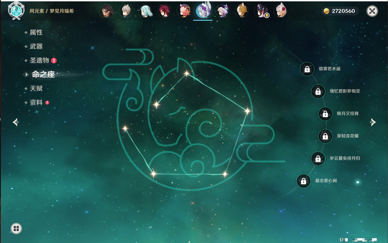View constellation 慕念萦心间 label
The image size is (388, 243).
pyautogui.click(x=326, y=181)
